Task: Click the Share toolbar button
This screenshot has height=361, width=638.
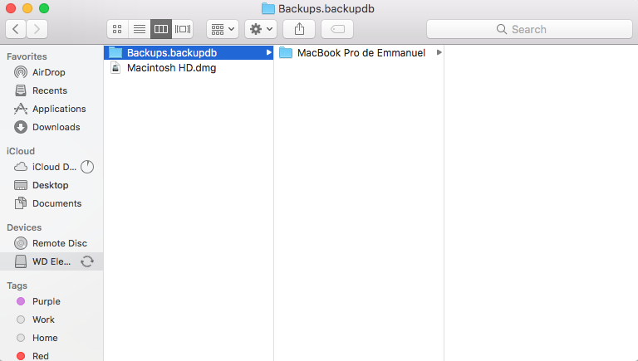Action: point(299,29)
